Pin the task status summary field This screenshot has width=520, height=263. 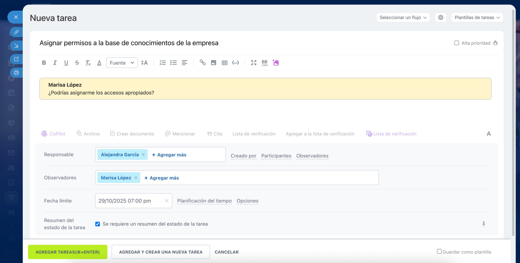(483, 224)
